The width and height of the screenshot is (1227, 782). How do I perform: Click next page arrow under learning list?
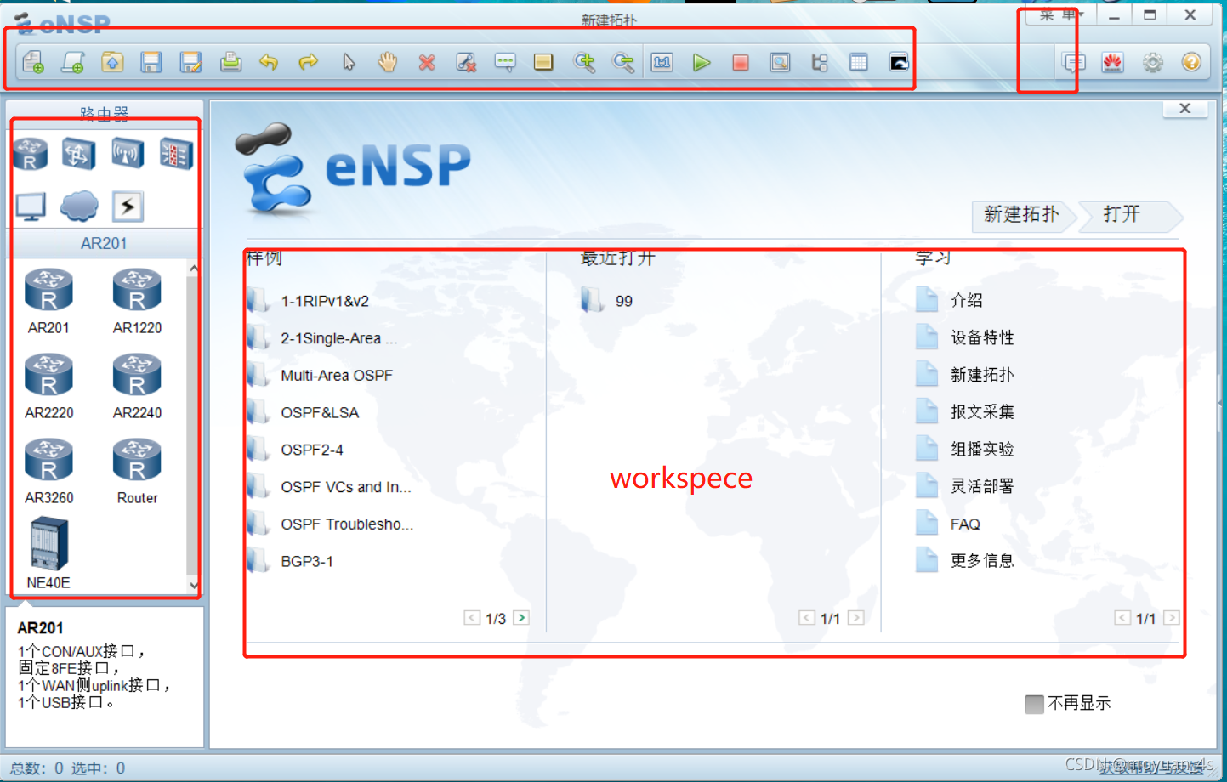[x=1172, y=618]
